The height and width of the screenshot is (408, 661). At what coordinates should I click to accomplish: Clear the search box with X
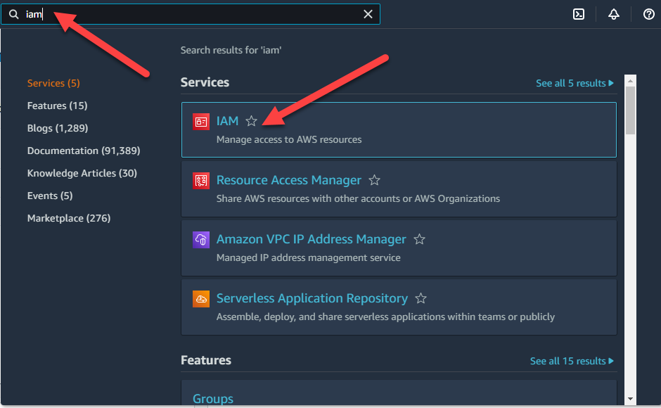pyautogui.click(x=368, y=14)
